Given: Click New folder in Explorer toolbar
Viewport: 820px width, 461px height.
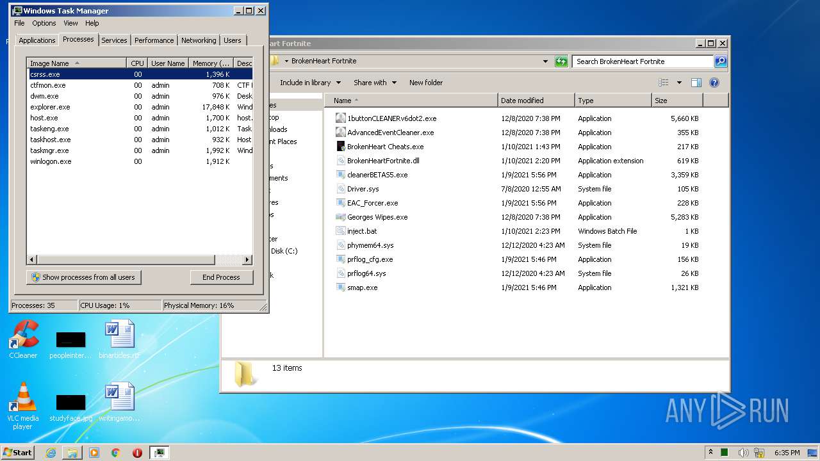Looking at the screenshot, I should [426, 83].
